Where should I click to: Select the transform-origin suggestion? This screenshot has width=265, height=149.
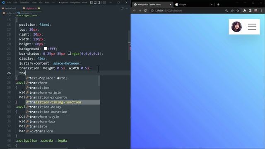(63, 92)
